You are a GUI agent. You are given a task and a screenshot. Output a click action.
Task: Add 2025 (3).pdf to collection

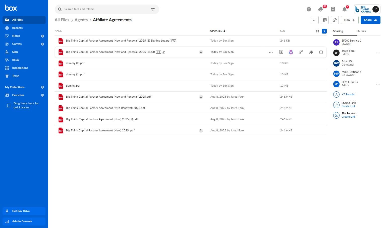281,52
